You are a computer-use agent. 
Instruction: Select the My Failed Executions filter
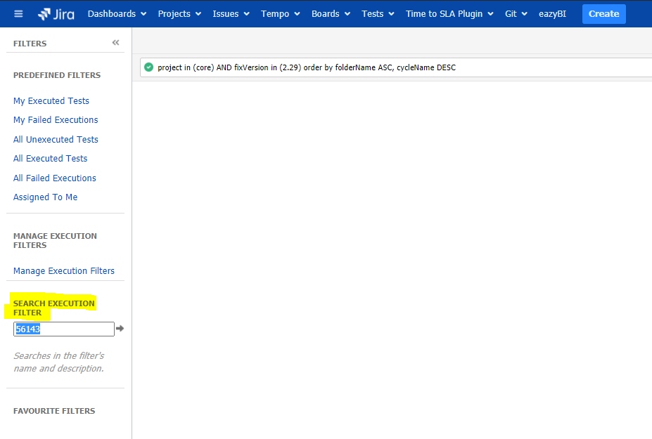(56, 120)
